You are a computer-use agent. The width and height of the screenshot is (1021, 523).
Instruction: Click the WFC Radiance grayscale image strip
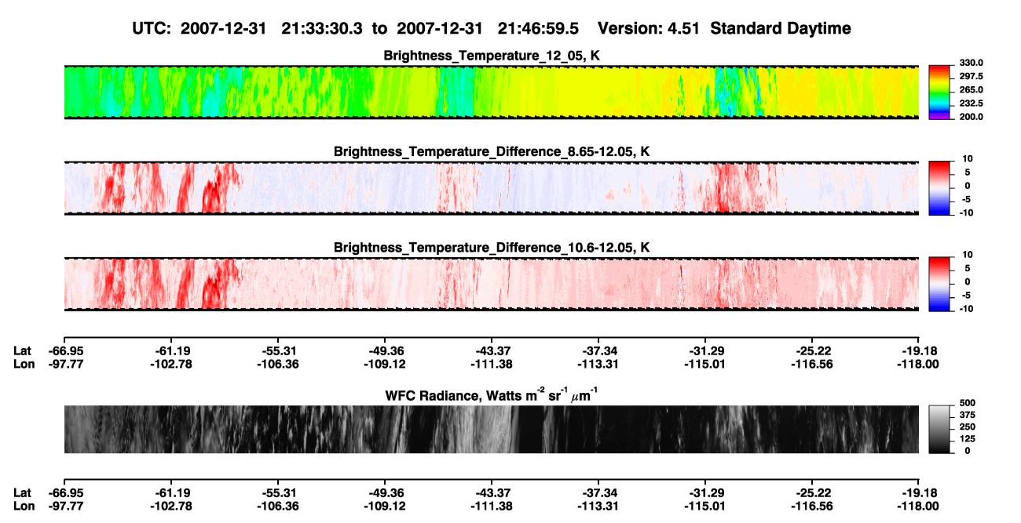492,430
